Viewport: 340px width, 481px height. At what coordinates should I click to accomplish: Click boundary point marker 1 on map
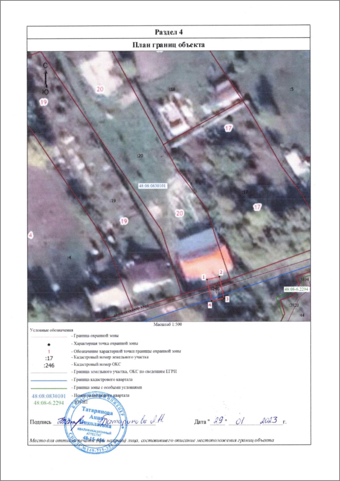203,277
